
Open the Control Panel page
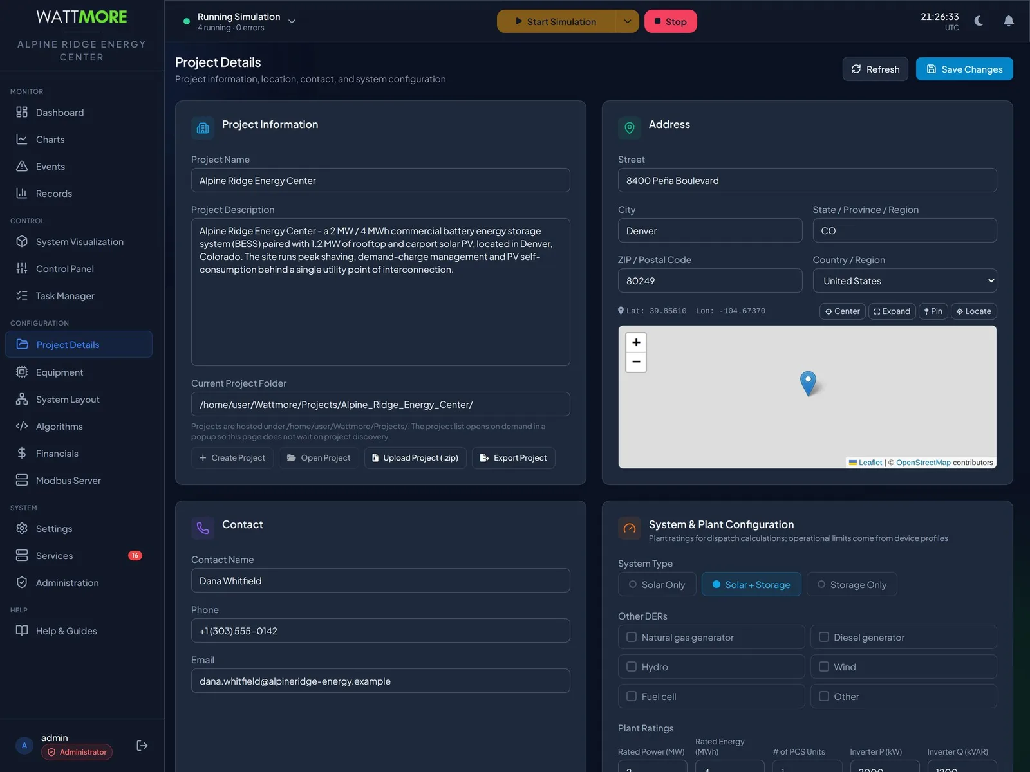click(x=79, y=269)
